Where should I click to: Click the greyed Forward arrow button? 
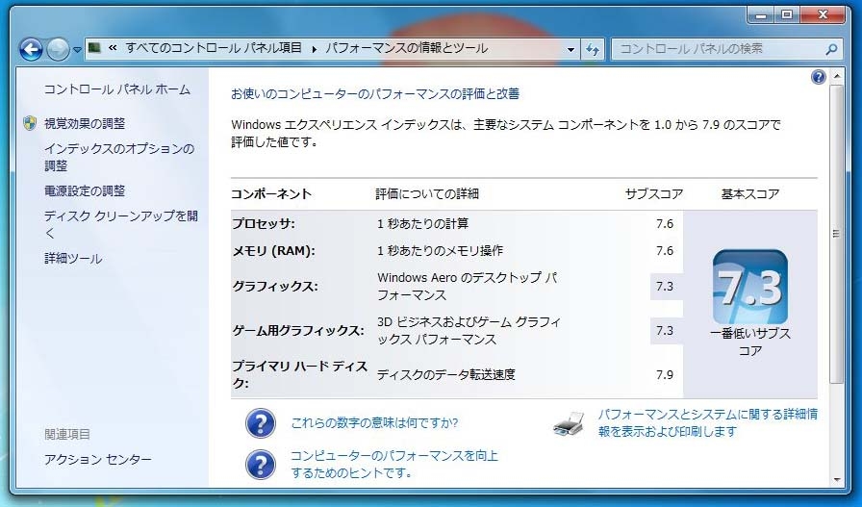pos(58,49)
